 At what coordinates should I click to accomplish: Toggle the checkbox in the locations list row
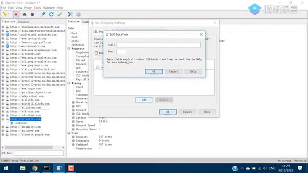pyautogui.click(x=98, y=67)
